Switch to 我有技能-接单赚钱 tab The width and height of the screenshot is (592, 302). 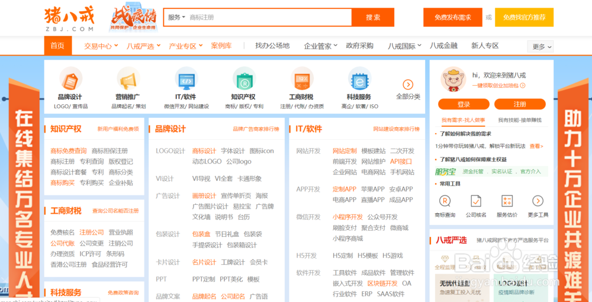(x=520, y=120)
